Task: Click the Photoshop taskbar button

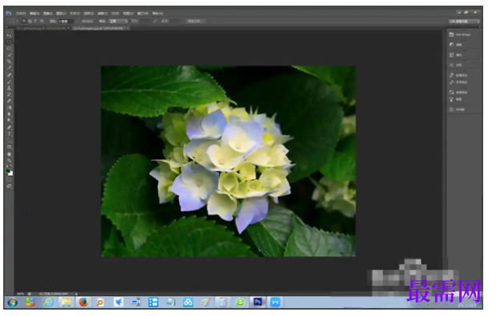Action: [258, 302]
